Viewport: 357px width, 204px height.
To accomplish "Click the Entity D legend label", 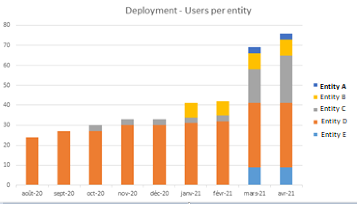I will tap(334, 122).
